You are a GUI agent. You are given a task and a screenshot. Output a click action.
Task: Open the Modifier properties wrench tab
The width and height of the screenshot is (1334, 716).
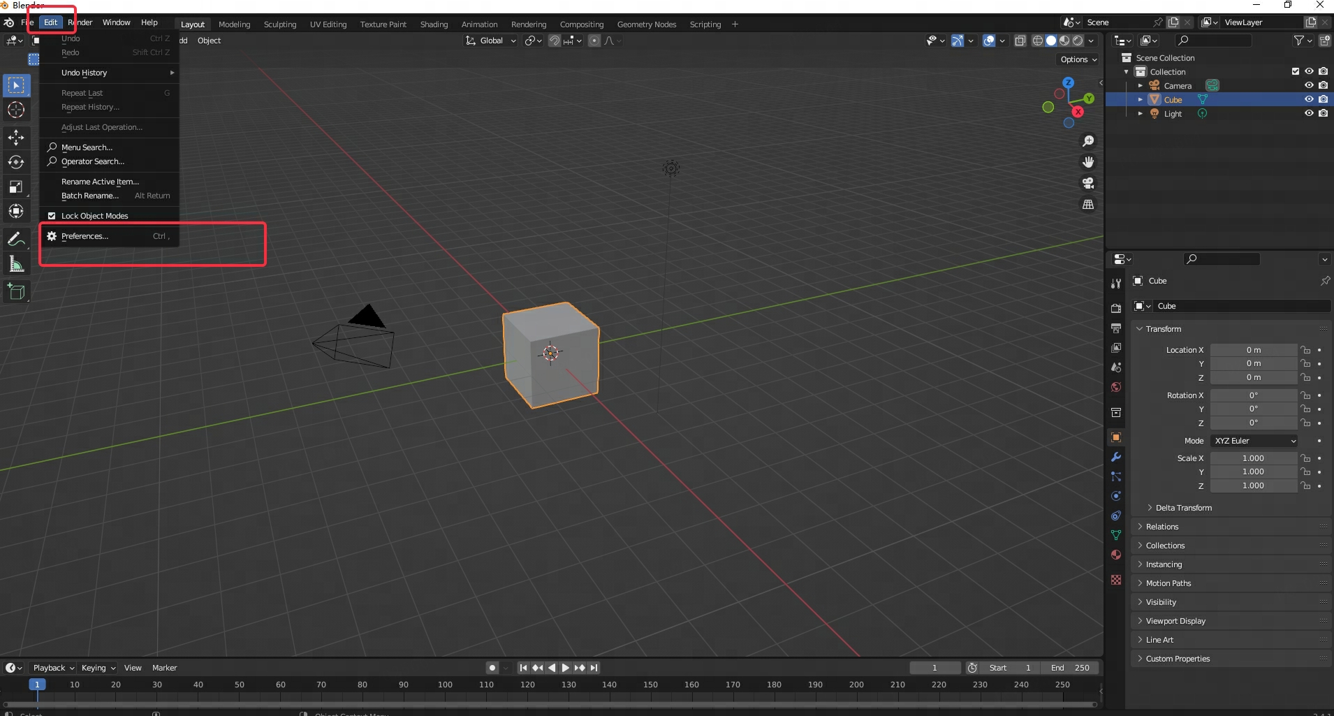tap(1116, 457)
